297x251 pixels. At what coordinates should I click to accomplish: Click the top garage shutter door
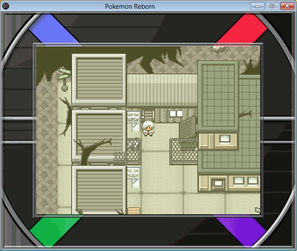pyautogui.click(x=99, y=78)
